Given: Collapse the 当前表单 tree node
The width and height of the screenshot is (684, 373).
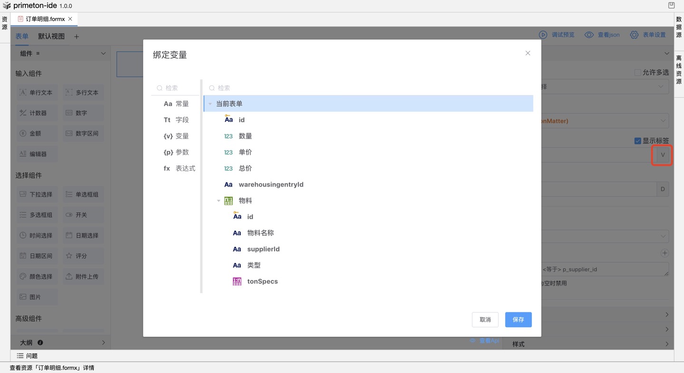Looking at the screenshot, I should (210, 104).
